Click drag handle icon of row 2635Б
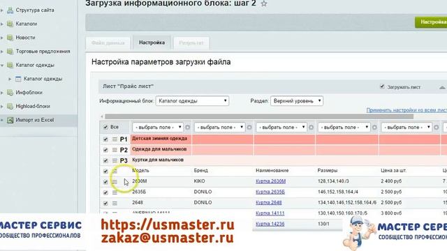 pos(115,192)
